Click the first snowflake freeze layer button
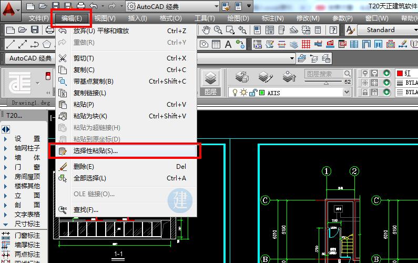Screen dimensions: 418x263 pyautogui.click(x=365, y=83)
